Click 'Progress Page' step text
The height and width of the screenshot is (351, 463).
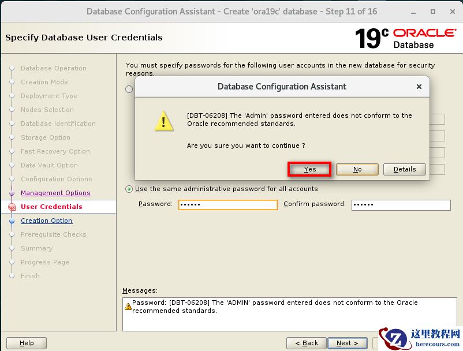(x=45, y=262)
